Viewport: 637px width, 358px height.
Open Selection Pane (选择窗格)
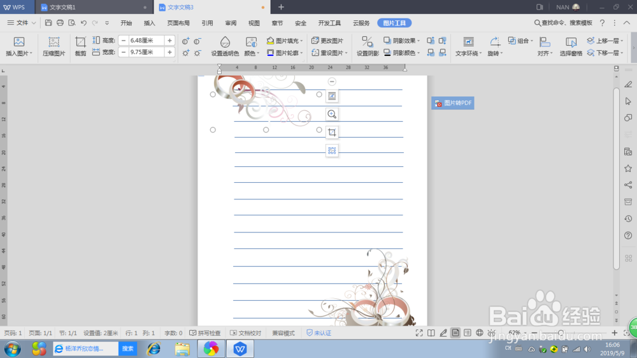pos(571,47)
